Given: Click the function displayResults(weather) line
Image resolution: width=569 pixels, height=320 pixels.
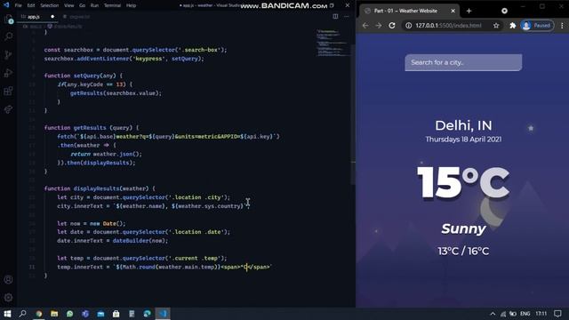Looking at the screenshot, I should click(100, 188).
